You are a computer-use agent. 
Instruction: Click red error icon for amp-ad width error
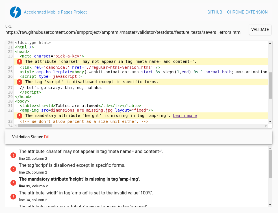pos(13,197)
